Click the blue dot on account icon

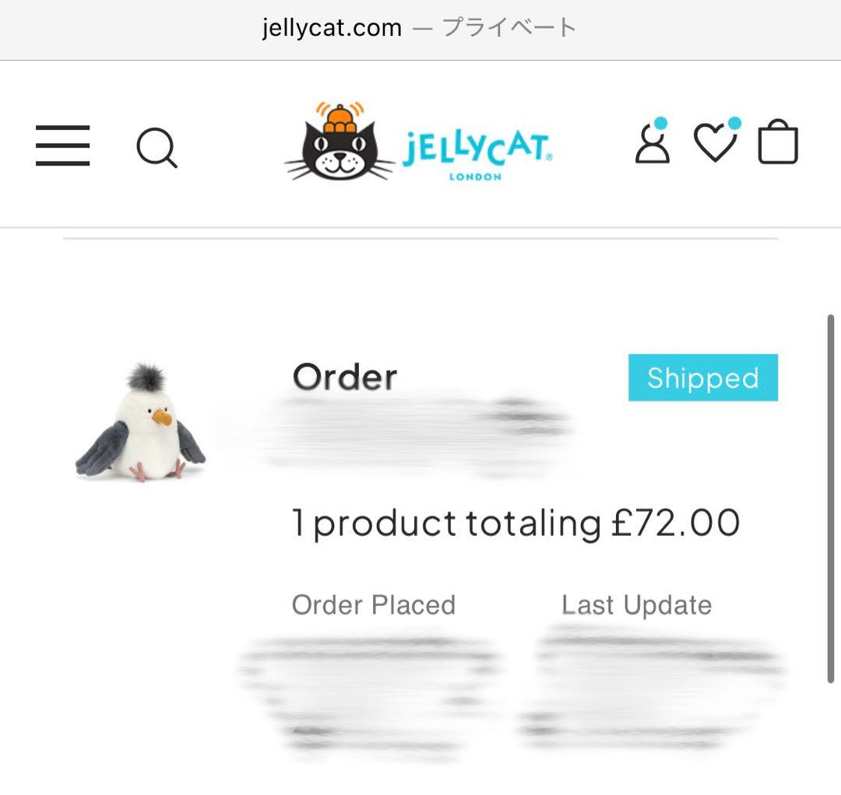coord(661,123)
